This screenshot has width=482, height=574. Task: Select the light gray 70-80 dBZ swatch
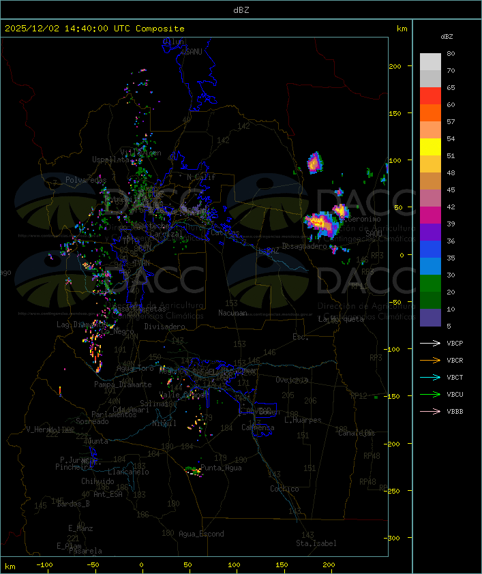[x=430, y=62]
